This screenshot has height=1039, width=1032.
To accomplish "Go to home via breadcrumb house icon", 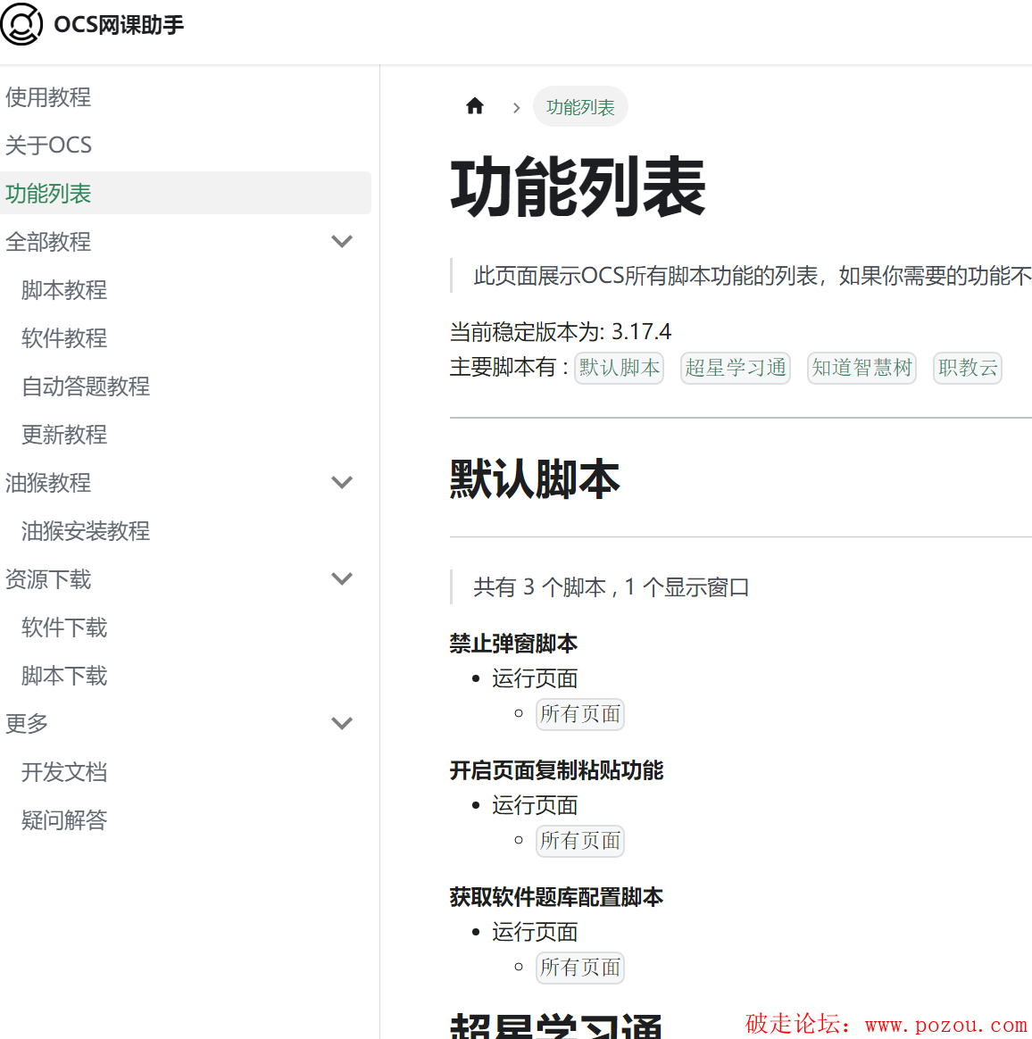I will [475, 106].
